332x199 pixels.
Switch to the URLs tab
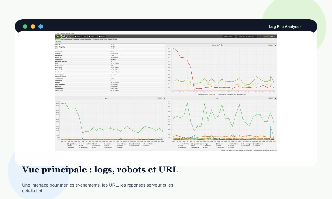pos(62,39)
